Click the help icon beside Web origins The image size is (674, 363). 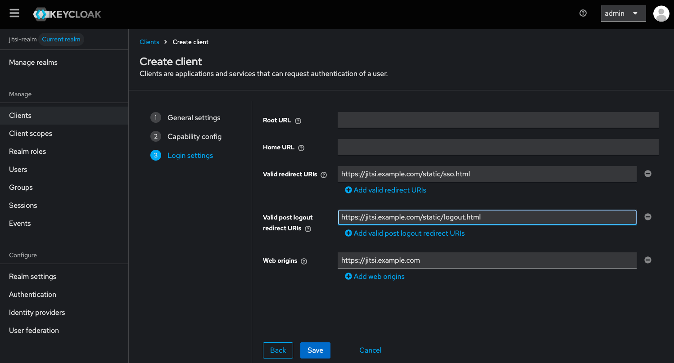303,261
